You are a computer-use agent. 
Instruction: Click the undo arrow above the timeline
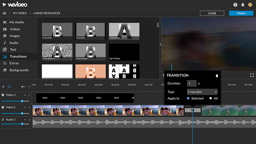click(x=23, y=87)
